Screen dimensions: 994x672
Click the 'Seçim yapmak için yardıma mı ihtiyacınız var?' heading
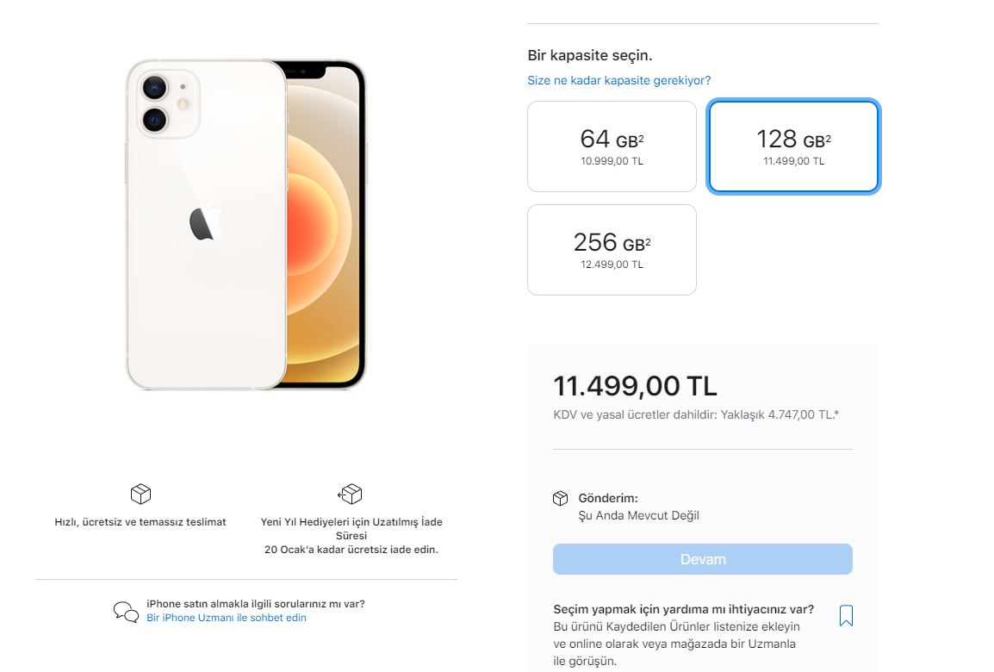(x=683, y=609)
